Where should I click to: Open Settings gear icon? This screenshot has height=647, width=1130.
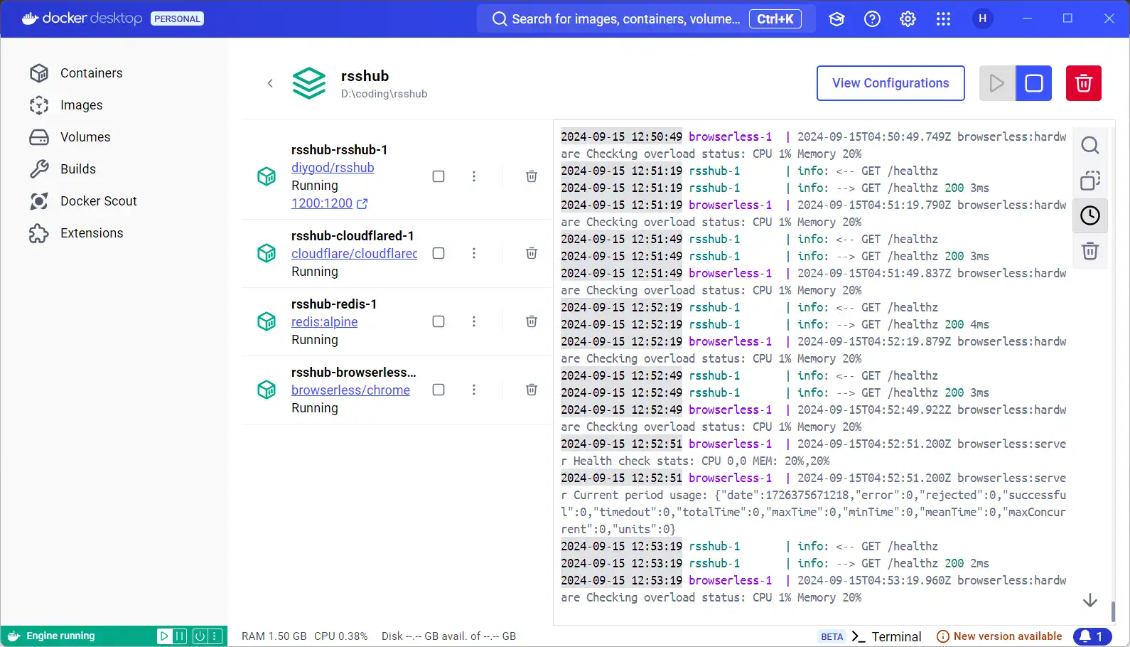click(x=908, y=19)
